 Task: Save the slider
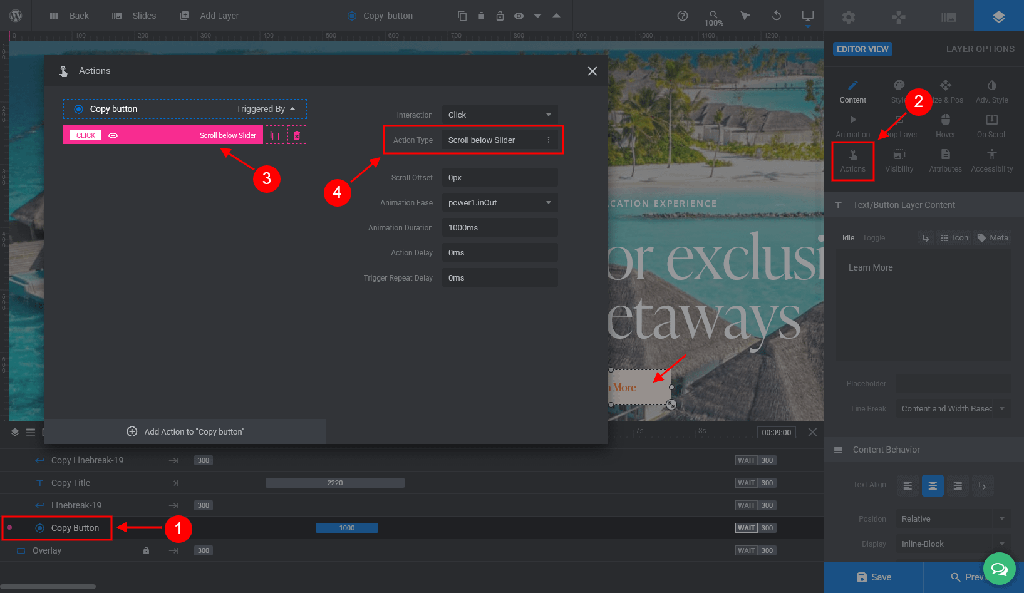[874, 577]
